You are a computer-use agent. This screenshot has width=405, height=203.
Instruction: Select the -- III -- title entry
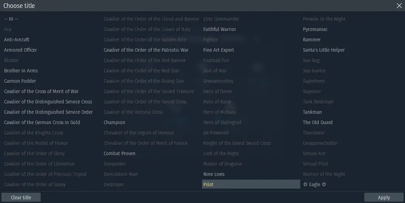click(11, 19)
